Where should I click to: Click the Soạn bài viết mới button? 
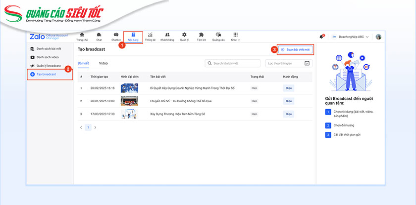click(x=295, y=49)
